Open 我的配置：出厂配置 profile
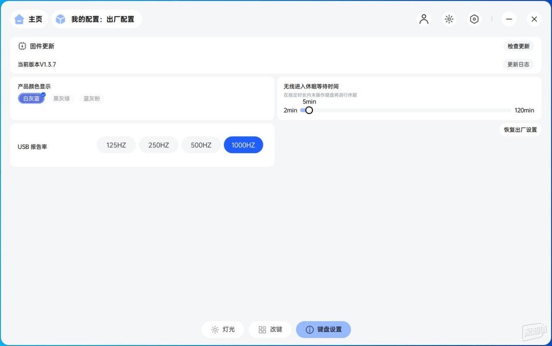552x346 pixels. (x=97, y=19)
